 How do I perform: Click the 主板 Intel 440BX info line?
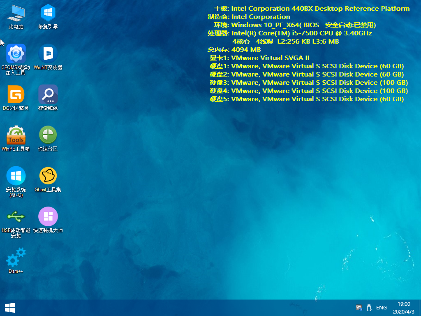(312, 9)
